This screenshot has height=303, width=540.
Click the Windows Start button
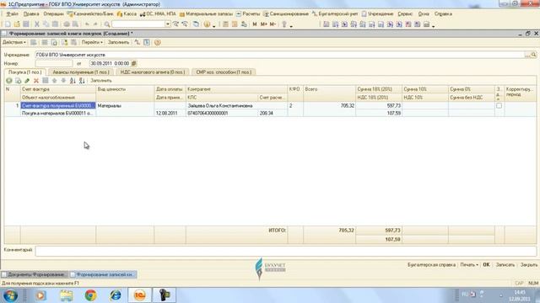10,295
